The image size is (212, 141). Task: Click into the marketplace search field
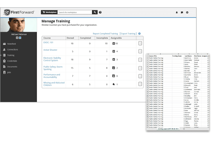pyautogui.click(x=74, y=12)
